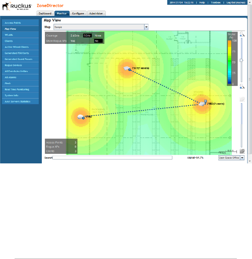The height and width of the screenshot is (259, 252).
Task: Click the darker opacity icon below the lower slider
Action: click(242, 151)
